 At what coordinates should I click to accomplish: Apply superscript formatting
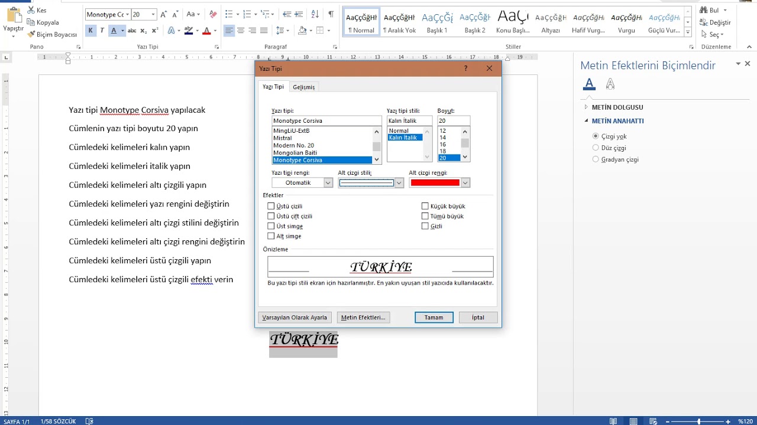click(155, 30)
